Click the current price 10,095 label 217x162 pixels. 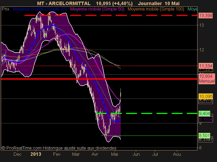tap(206, 96)
